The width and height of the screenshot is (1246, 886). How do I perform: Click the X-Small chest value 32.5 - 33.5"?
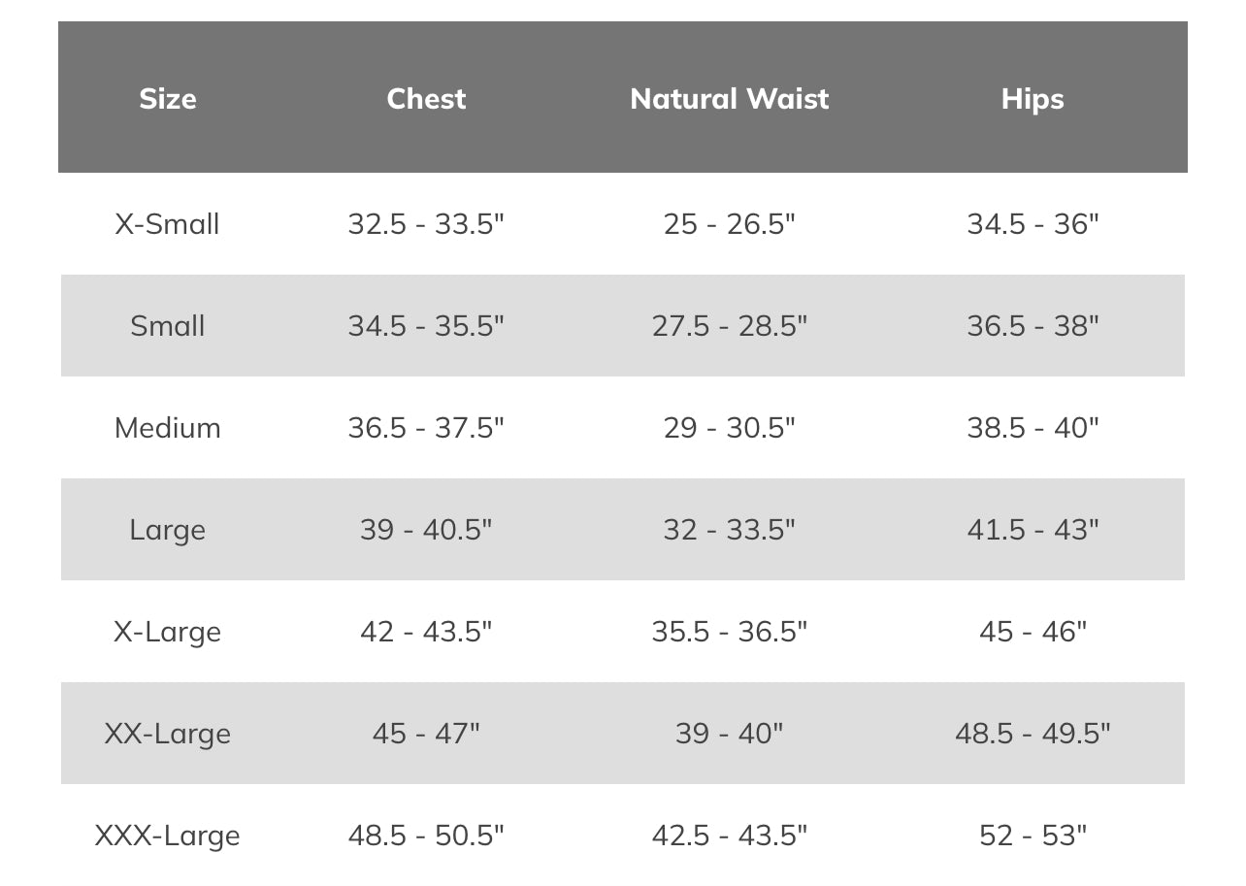click(426, 224)
